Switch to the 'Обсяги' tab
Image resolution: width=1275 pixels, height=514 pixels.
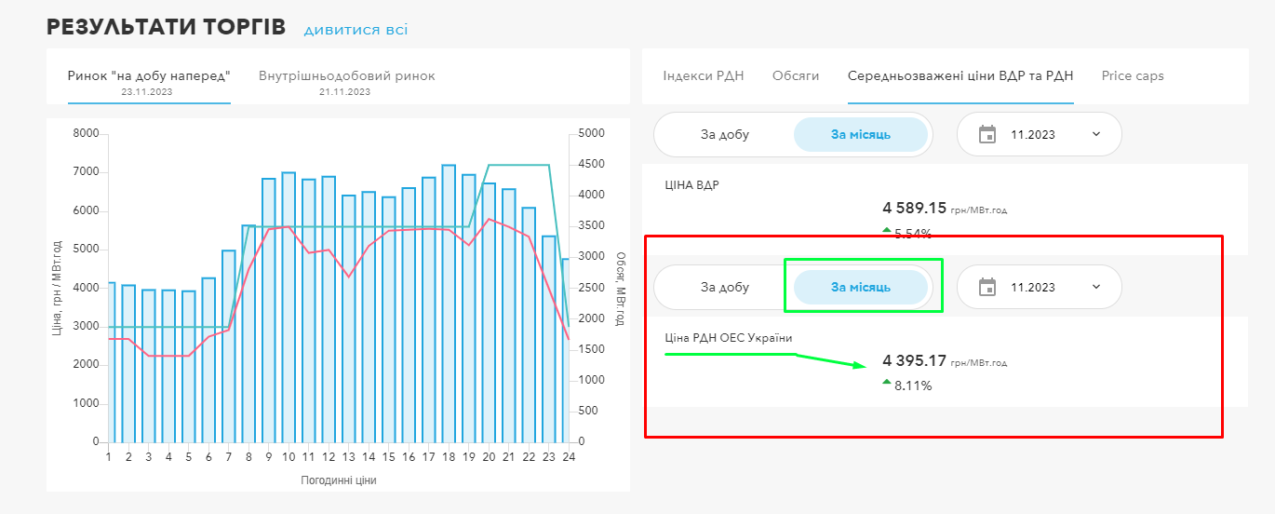[795, 75]
